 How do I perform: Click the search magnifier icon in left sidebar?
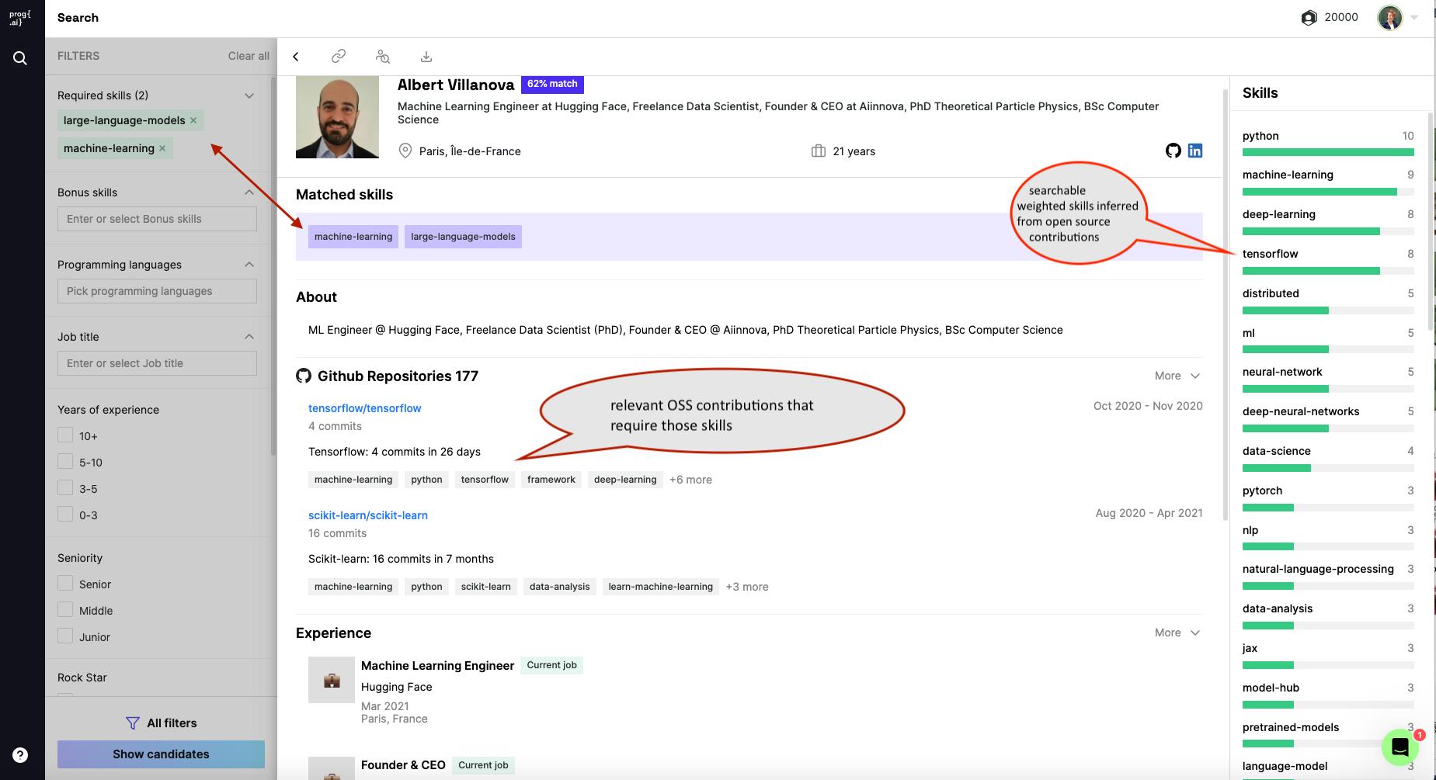pyautogui.click(x=20, y=58)
